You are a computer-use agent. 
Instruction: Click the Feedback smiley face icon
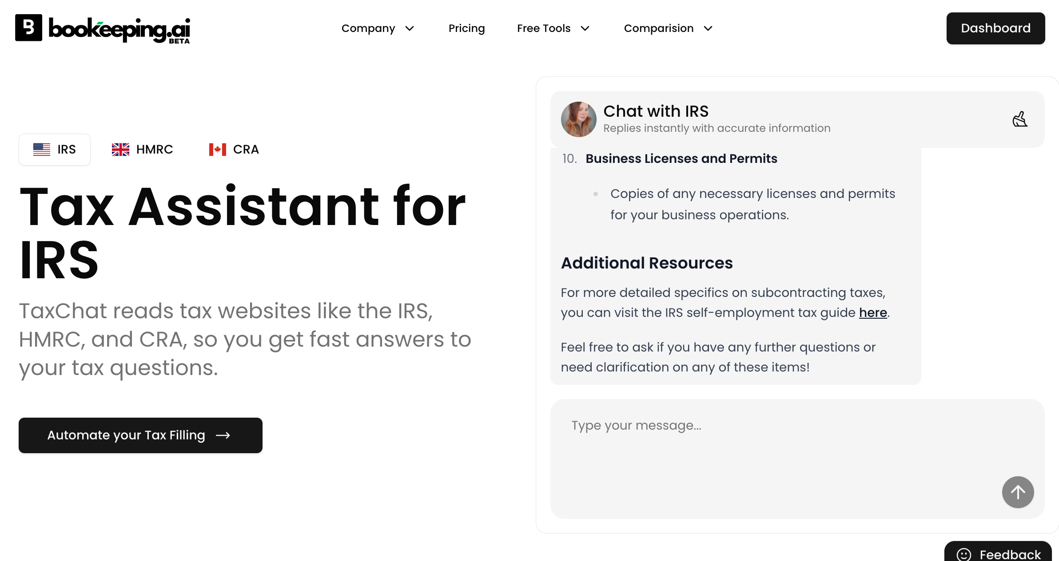(963, 554)
